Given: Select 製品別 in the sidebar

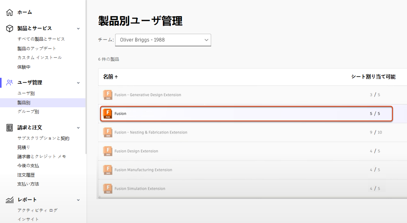Looking at the screenshot, I should tap(43, 103).
